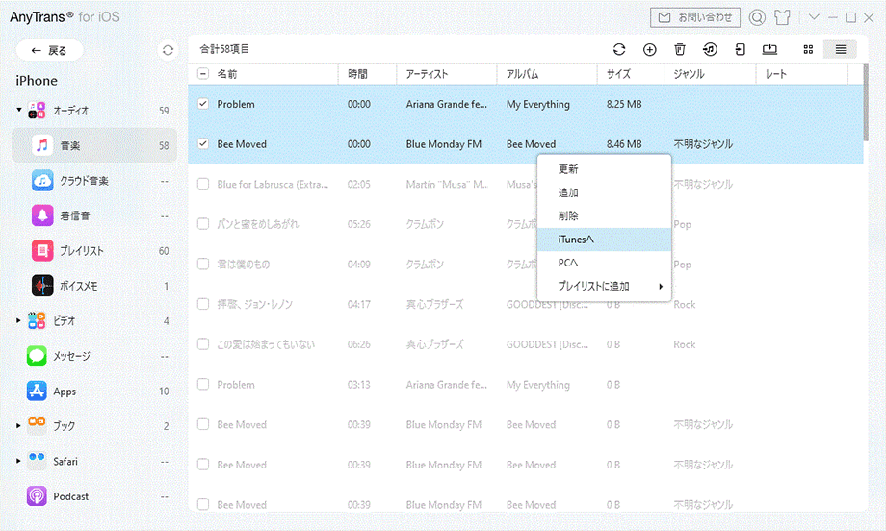This screenshot has height=531, width=886.
Task: Choose 追加 in the context menu
Action: (x=604, y=192)
